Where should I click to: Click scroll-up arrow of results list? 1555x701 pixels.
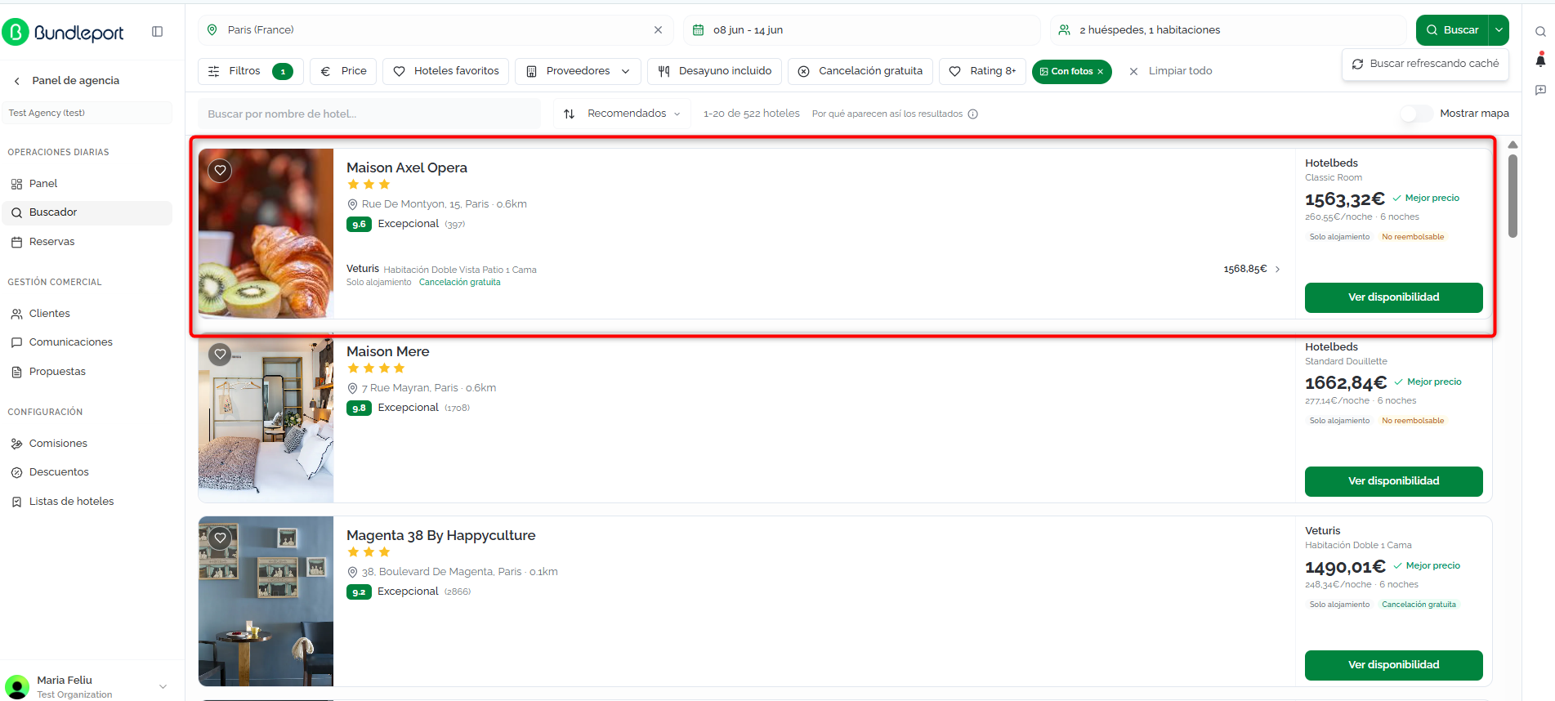[1513, 145]
